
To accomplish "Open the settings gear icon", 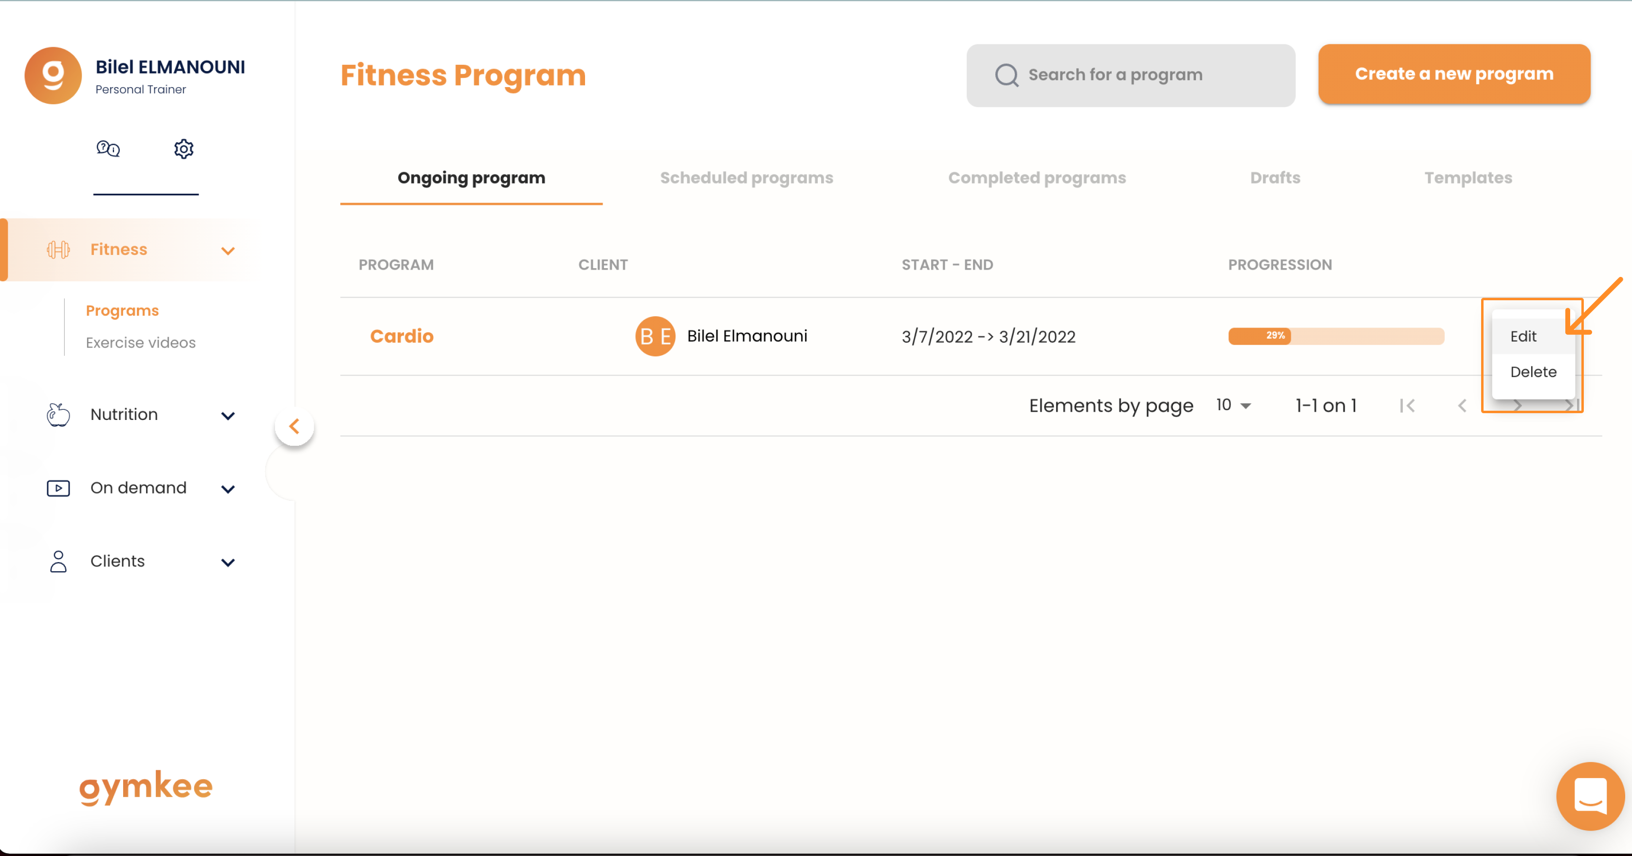I will [x=183, y=149].
